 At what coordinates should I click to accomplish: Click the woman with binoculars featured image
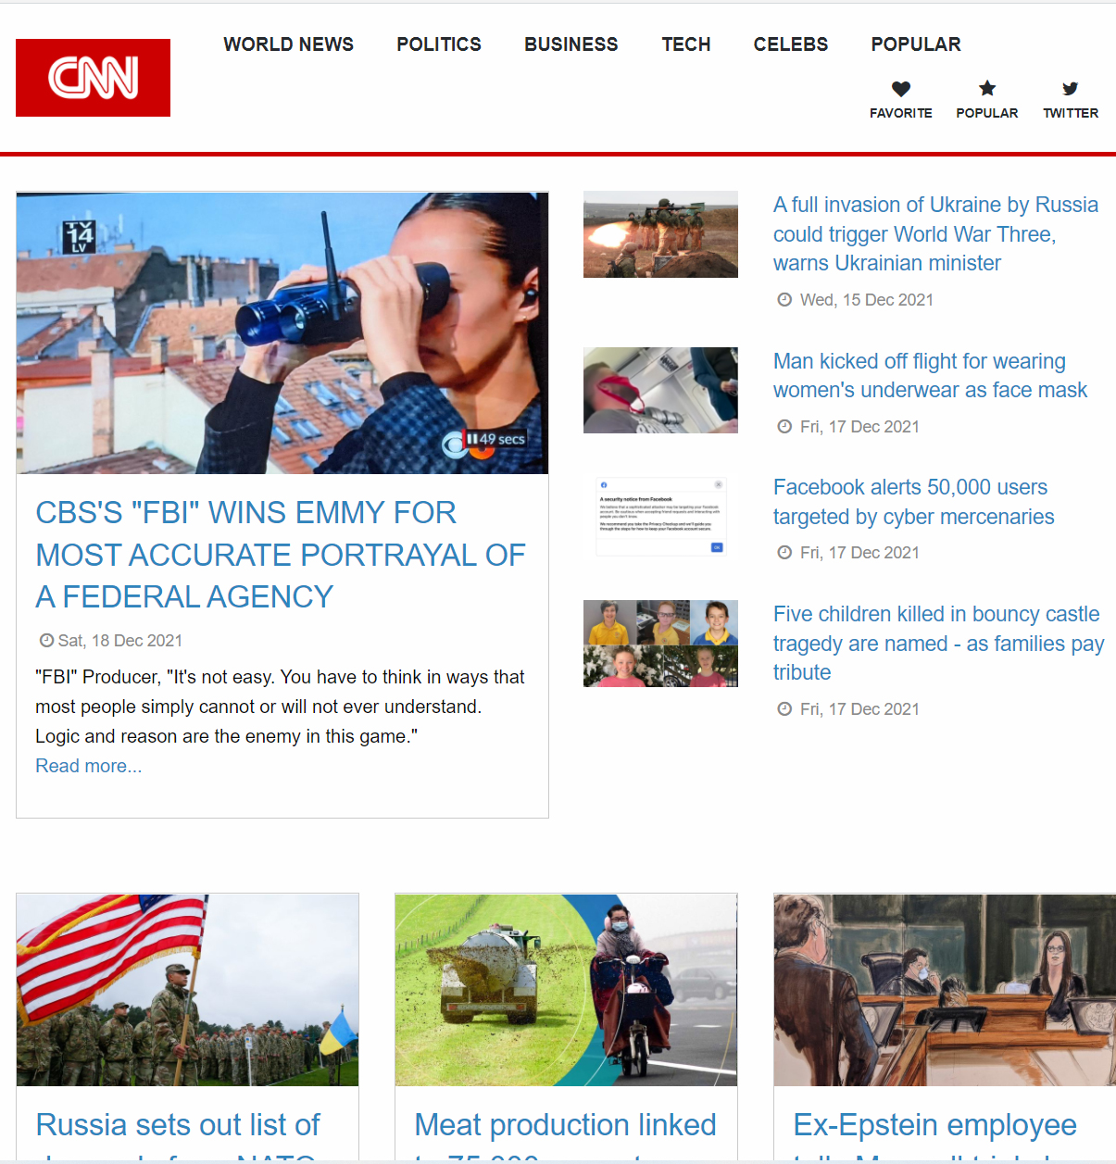[x=282, y=333]
